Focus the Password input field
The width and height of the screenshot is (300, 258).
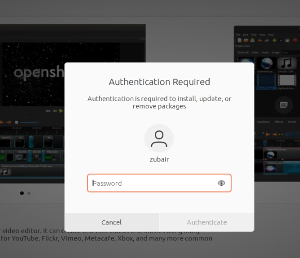pos(159,183)
